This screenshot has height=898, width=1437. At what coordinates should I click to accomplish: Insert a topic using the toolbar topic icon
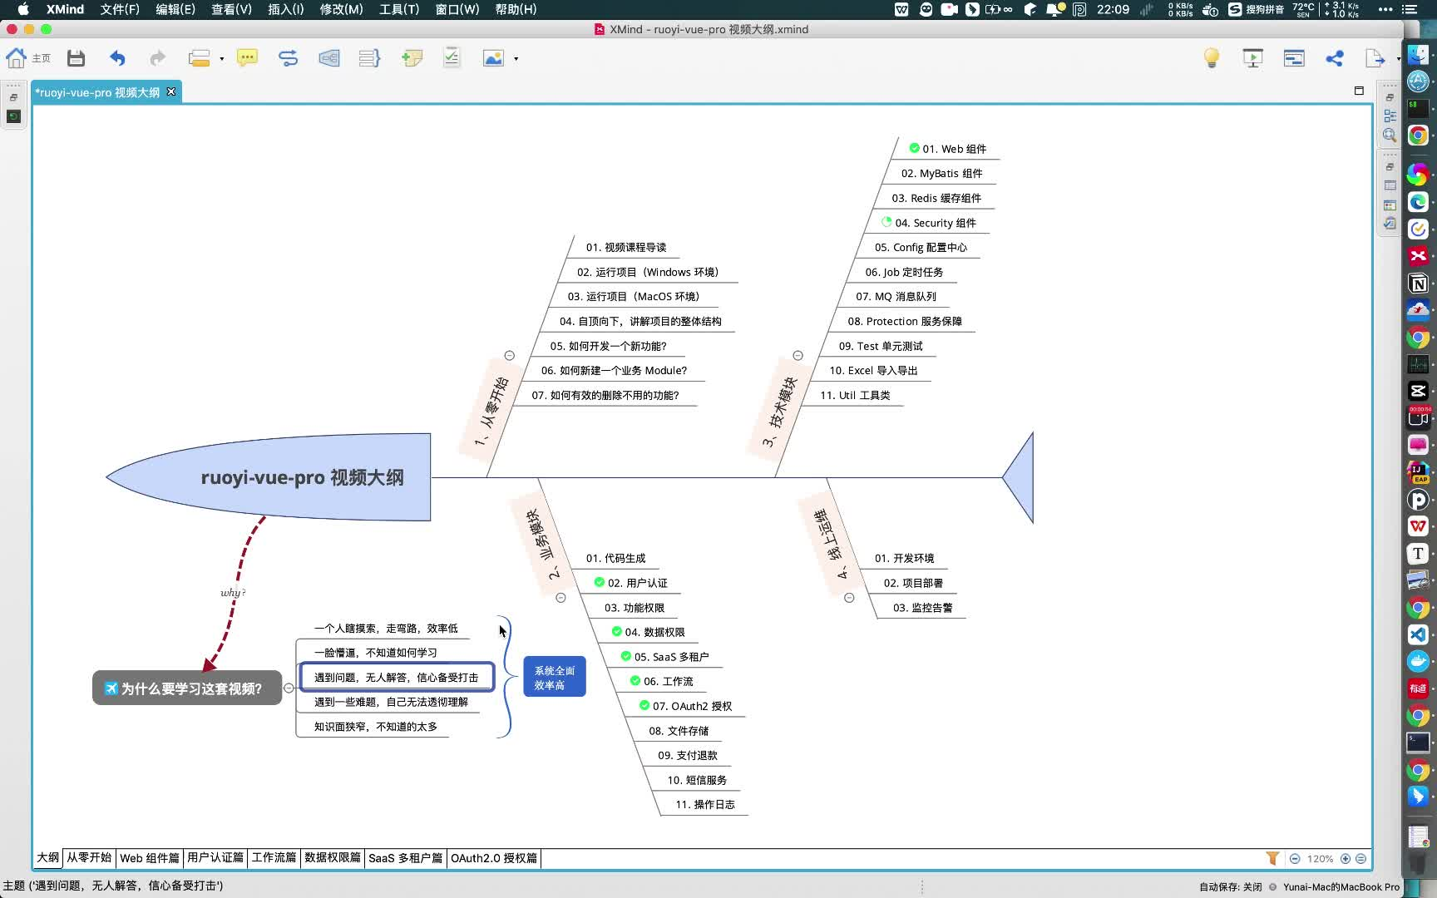click(199, 58)
